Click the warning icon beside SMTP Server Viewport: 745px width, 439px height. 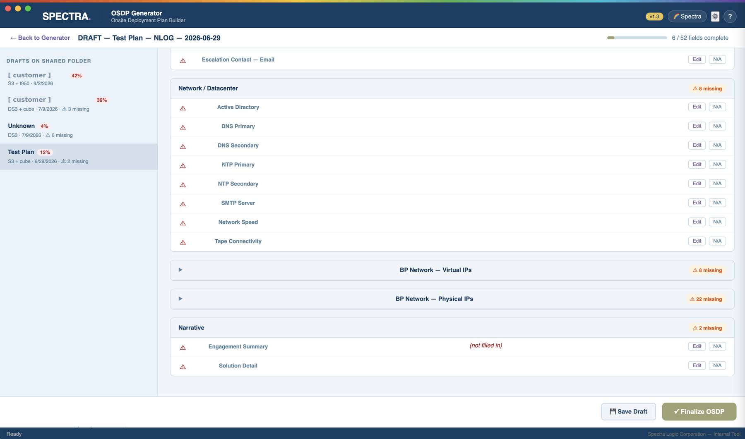183,204
